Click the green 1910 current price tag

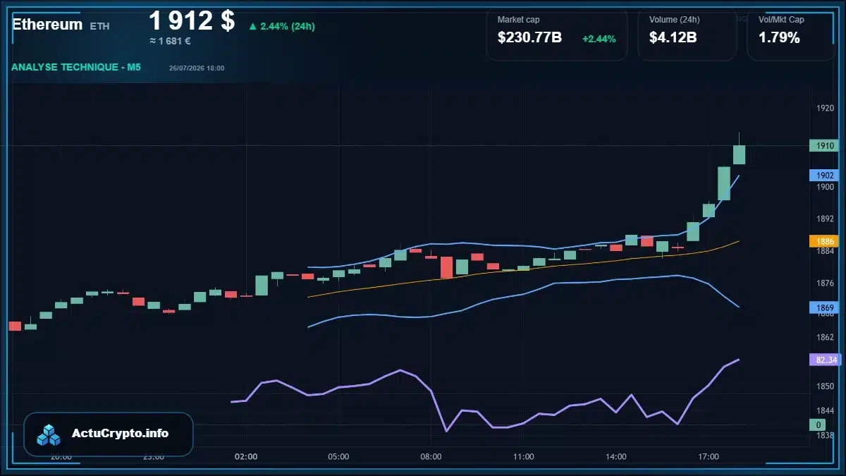tap(823, 145)
